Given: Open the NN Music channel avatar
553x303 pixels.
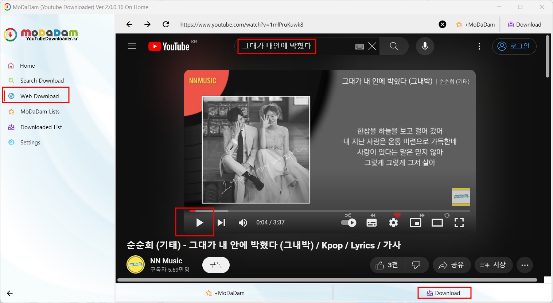Looking at the screenshot, I should pyautogui.click(x=136, y=265).
